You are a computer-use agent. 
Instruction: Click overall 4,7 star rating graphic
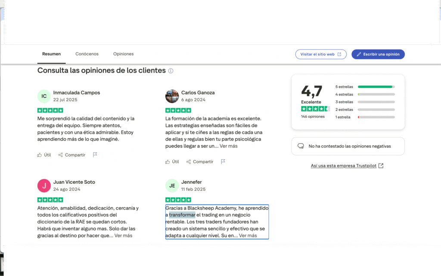tap(315, 109)
